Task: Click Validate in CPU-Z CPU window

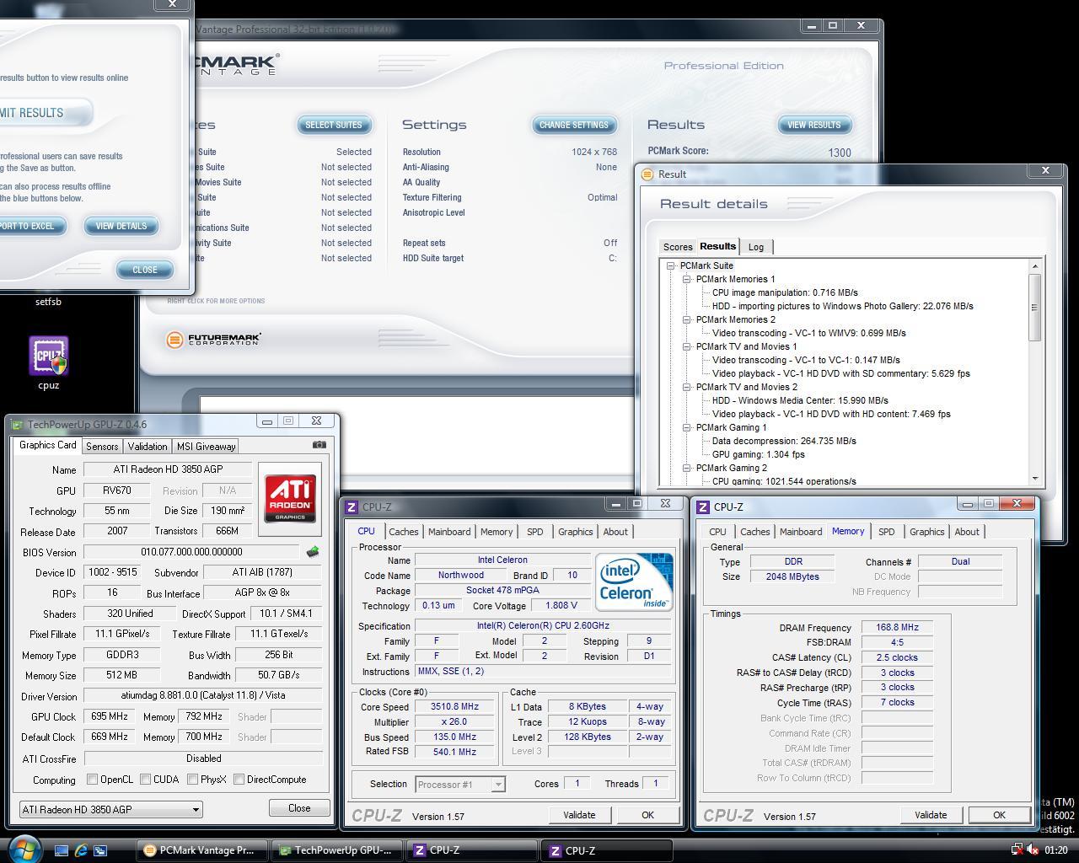Action: click(579, 815)
